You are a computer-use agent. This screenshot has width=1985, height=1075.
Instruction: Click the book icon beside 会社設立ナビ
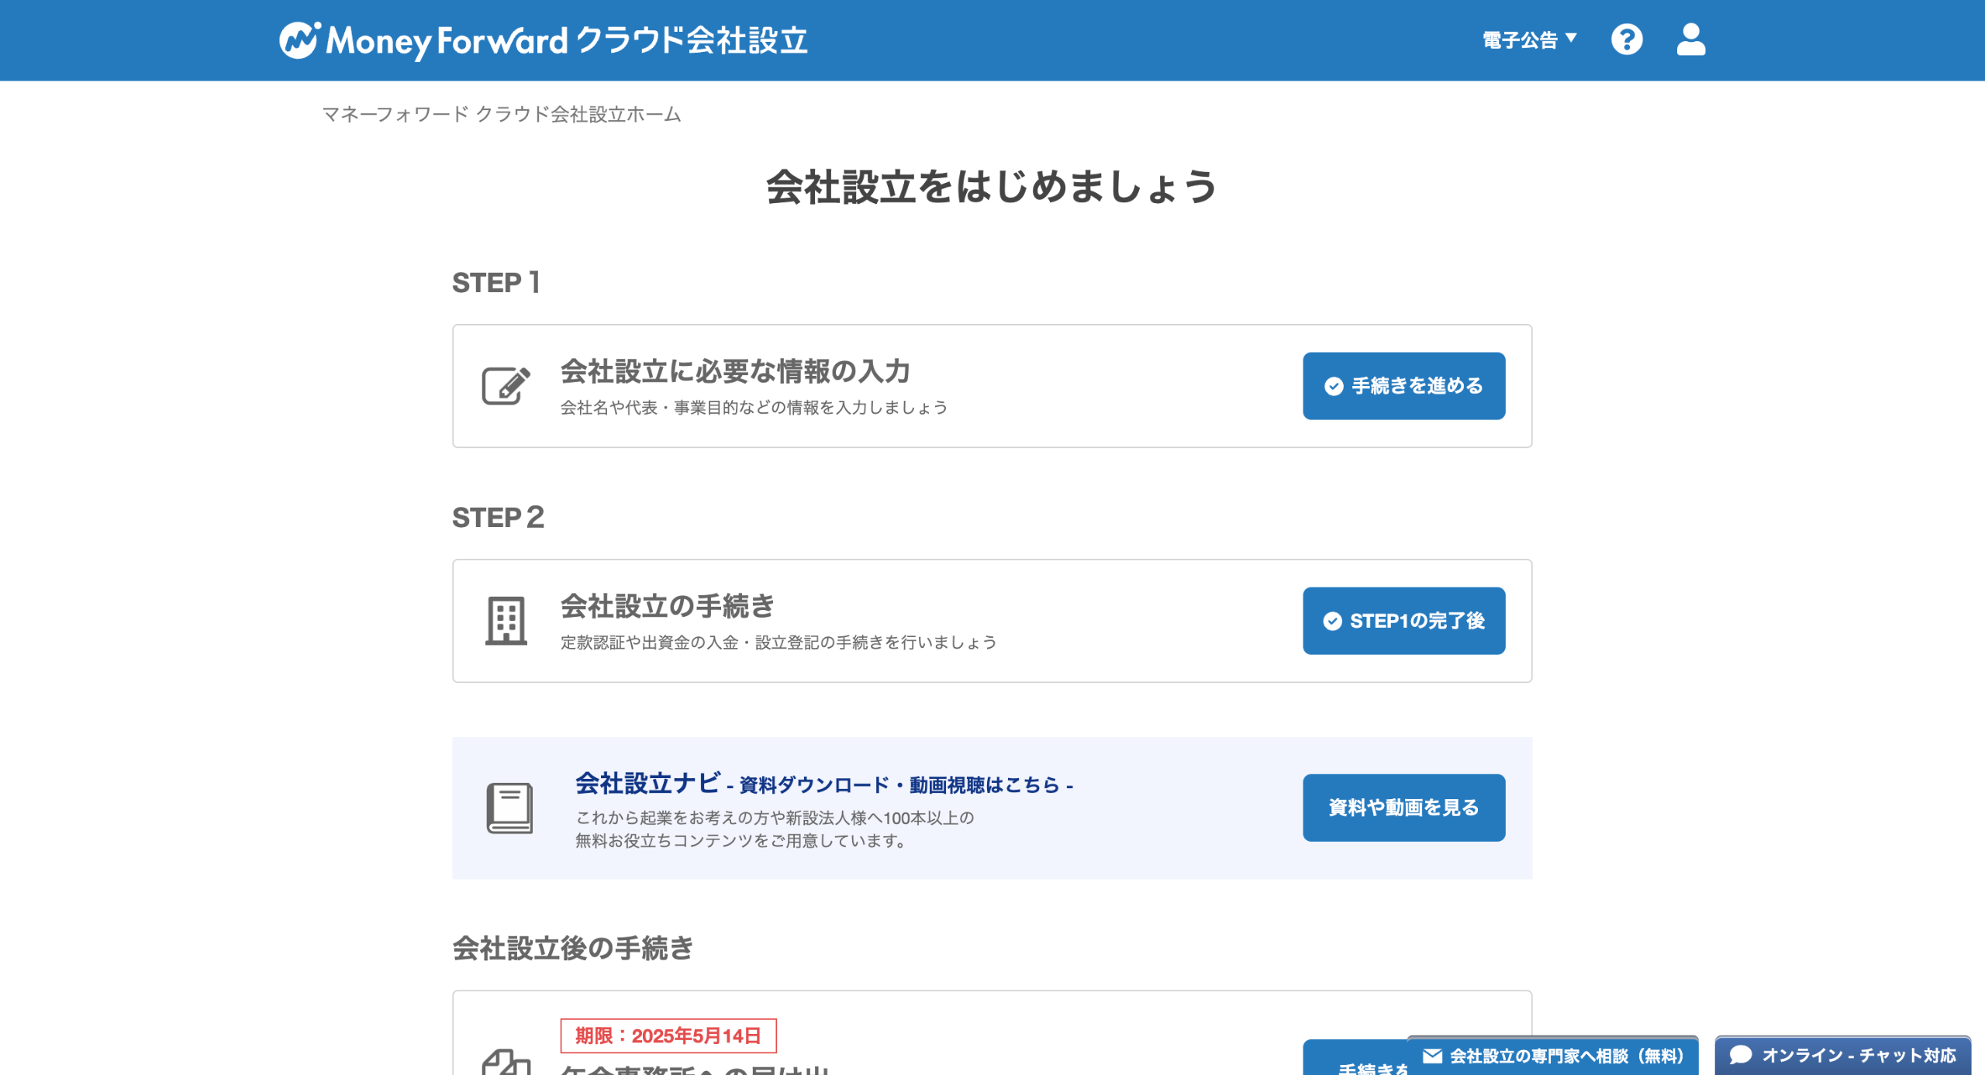click(509, 808)
